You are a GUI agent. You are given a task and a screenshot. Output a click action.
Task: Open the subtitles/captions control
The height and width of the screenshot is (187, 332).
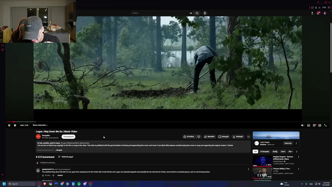[308, 125]
